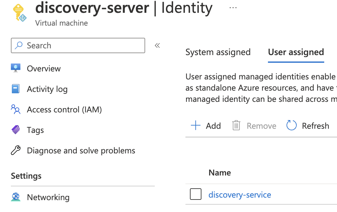Select the Networking globe icon
This screenshot has height=212, width=337.
click(15, 197)
